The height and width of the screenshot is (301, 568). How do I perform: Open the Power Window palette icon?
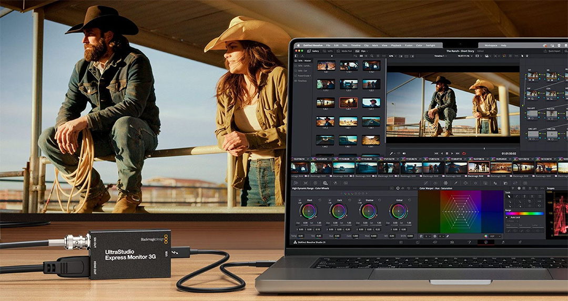pos(465,183)
